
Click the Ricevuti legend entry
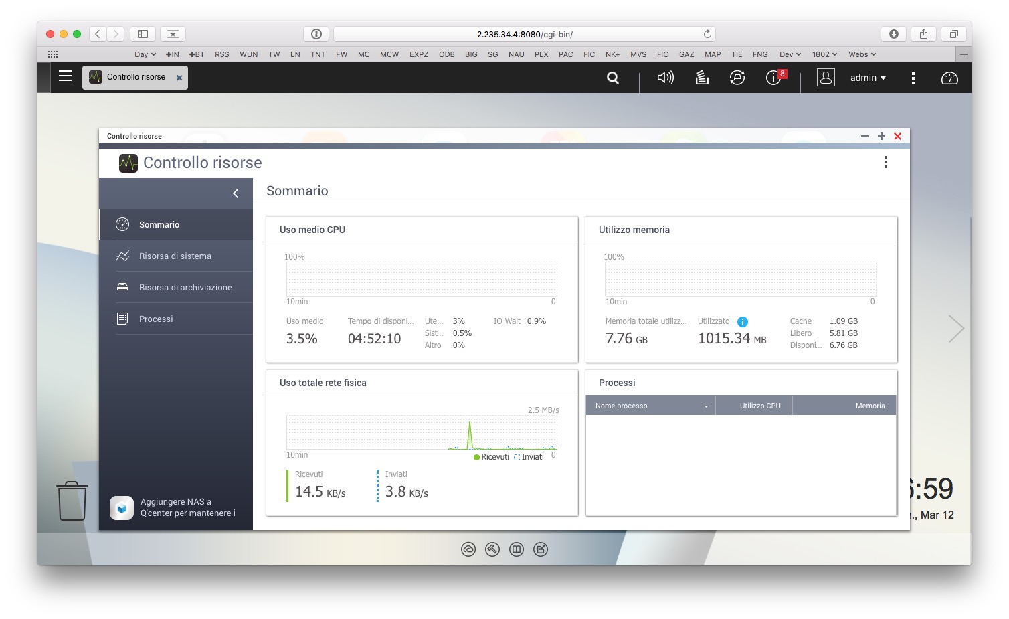point(491,457)
